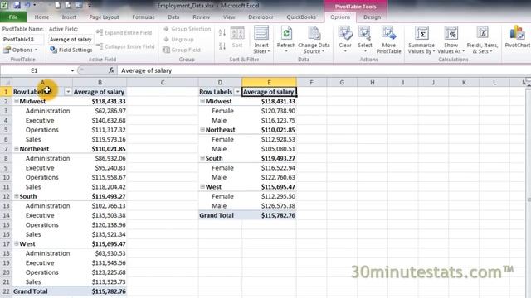Switch to the View tab

pyautogui.click(x=229, y=17)
